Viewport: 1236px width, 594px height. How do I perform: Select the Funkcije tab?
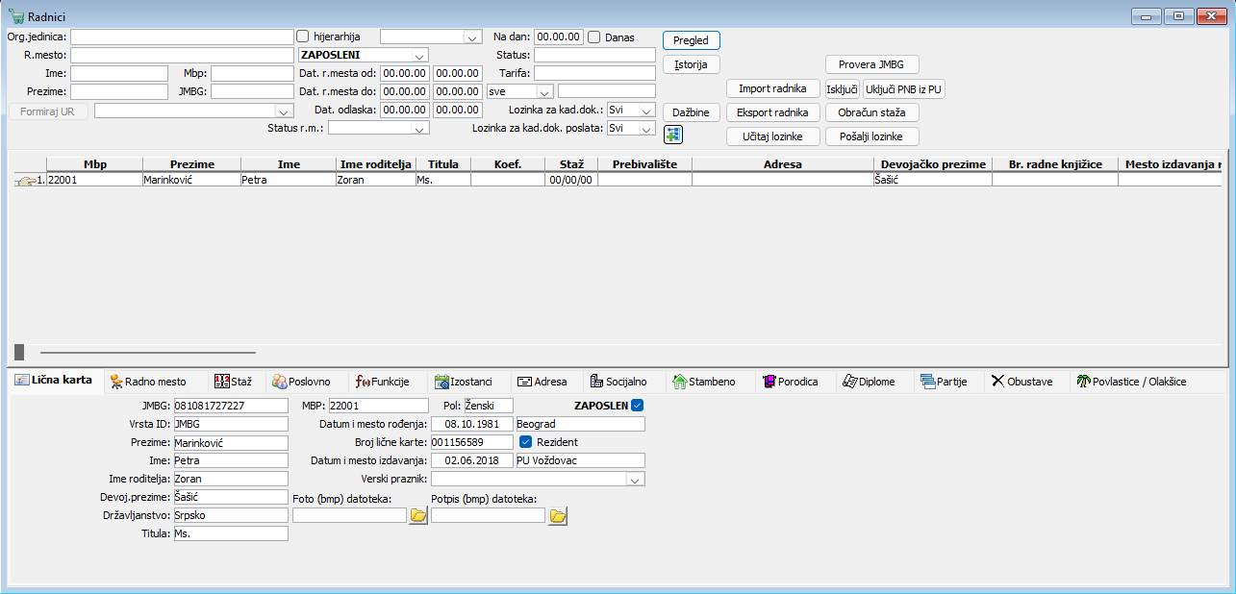[x=383, y=382]
